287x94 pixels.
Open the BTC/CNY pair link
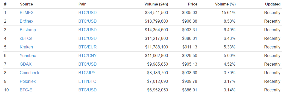tap(88, 56)
